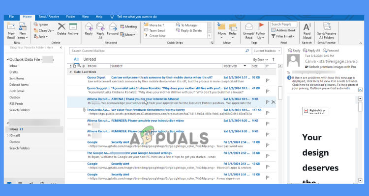Viewport: 369px width, 196px height.
Task: Open the Filter Email dropdown
Action: (x=283, y=36)
